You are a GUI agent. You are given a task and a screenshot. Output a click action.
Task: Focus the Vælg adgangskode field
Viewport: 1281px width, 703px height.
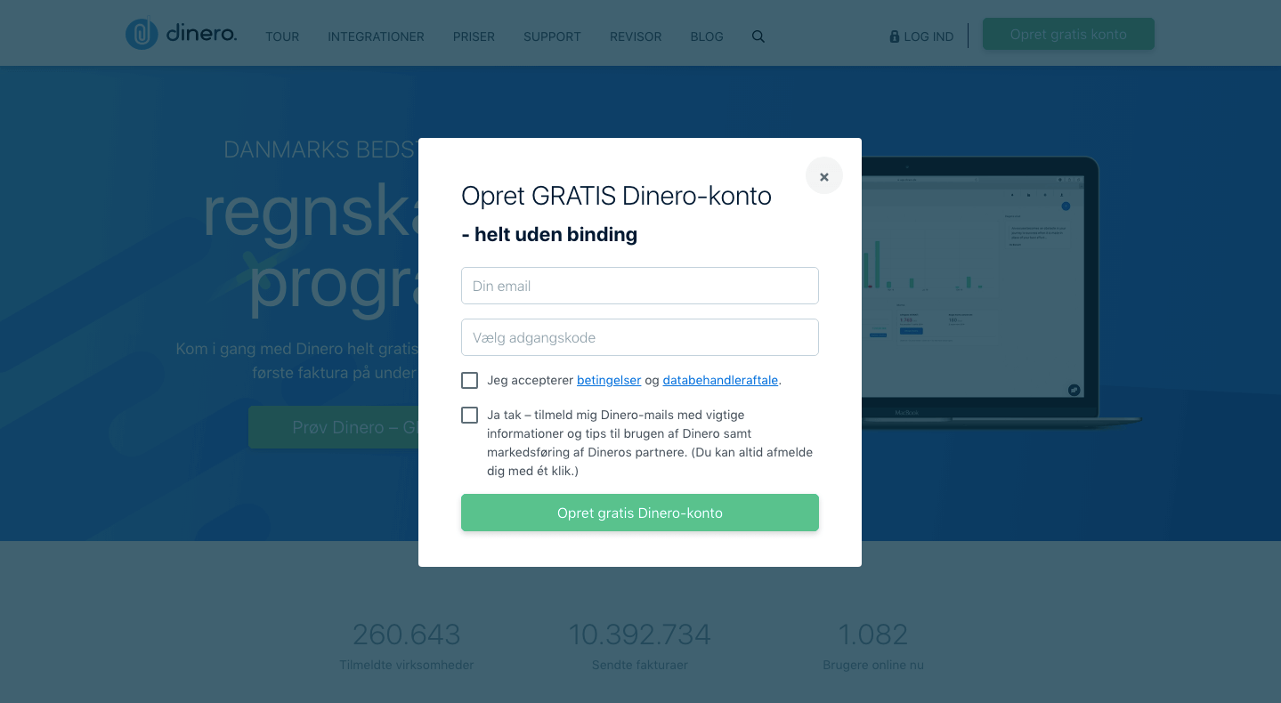pyautogui.click(x=640, y=337)
